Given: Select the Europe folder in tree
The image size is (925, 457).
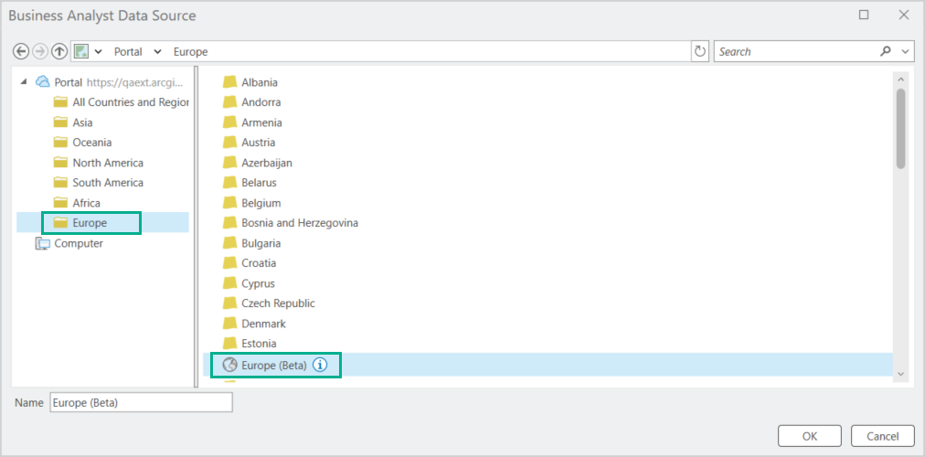Looking at the screenshot, I should 90,223.
